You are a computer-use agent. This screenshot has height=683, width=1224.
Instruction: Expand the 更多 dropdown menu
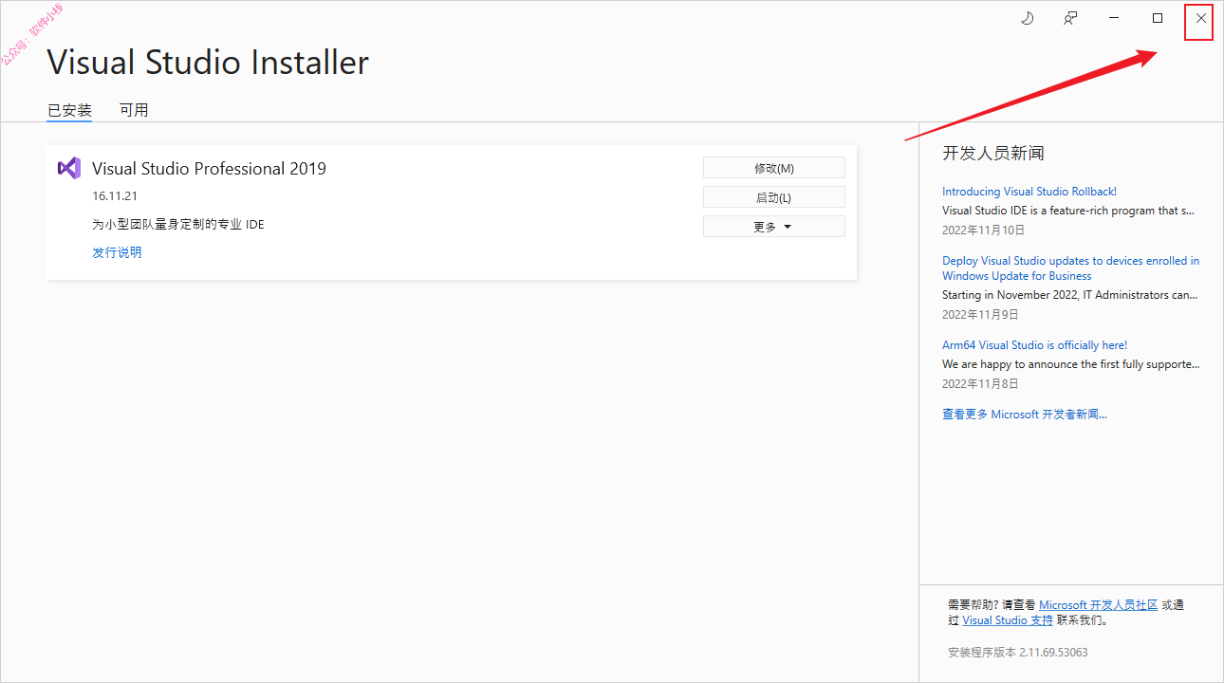[774, 227]
